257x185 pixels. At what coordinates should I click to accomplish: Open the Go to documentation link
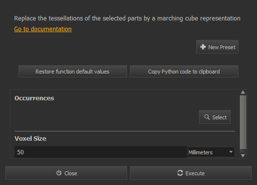pos(43,29)
